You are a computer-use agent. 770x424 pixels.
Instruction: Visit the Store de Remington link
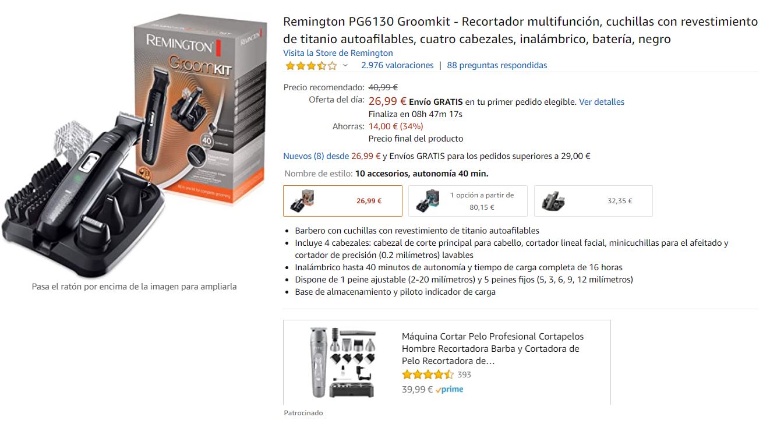338,53
